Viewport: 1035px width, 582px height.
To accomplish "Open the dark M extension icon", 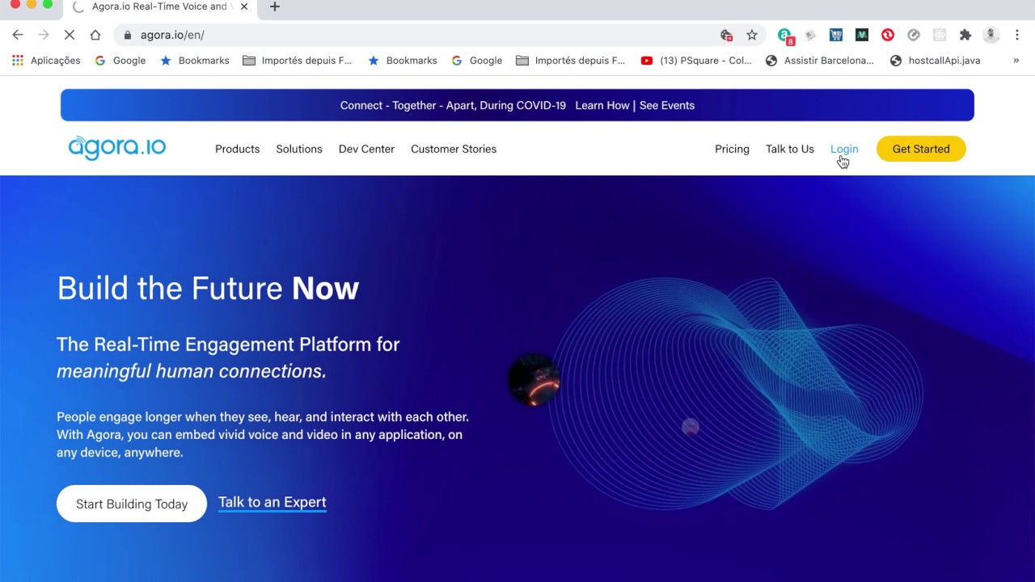I will point(862,35).
